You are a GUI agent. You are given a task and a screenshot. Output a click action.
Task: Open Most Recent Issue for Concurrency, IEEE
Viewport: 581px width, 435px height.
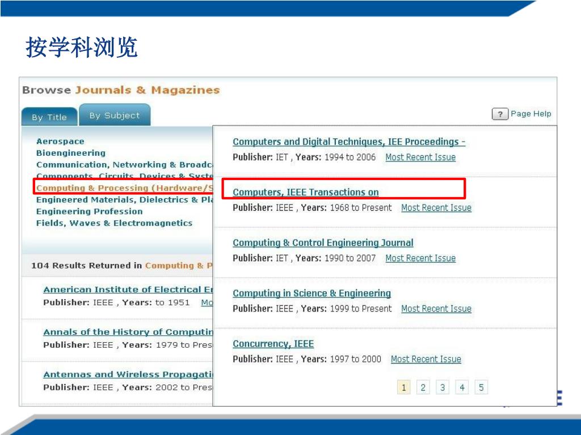pyautogui.click(x=426, y=359)
